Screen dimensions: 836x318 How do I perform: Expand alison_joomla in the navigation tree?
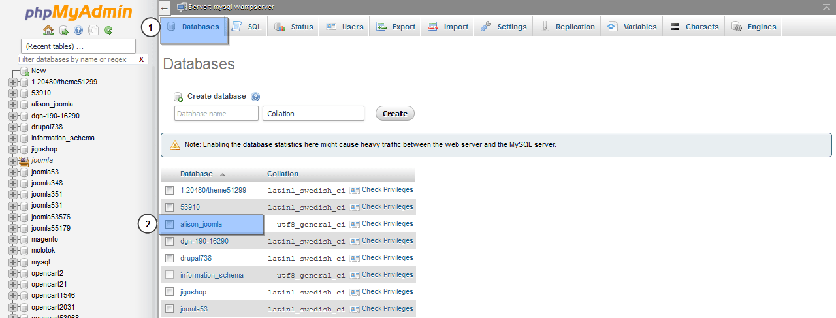[x=13, y=104]
